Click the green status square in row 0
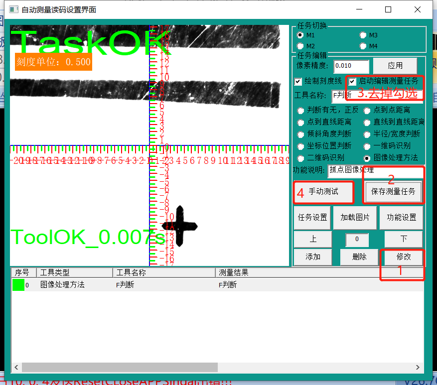The width and height of the screenshot is (437, 385). pyautogui.click(x=18, y=285)
